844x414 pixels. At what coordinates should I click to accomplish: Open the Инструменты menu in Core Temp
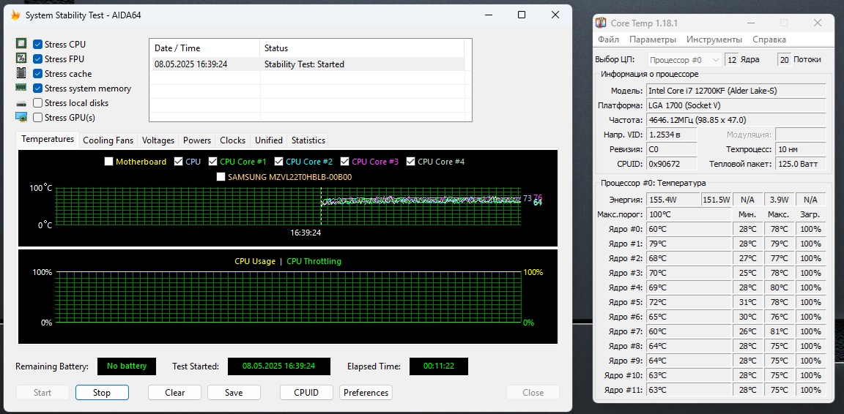(x=714, y=39)
